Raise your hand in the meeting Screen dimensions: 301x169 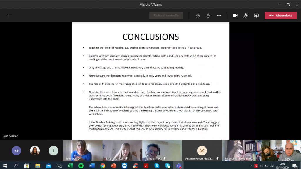pos(208,16)
